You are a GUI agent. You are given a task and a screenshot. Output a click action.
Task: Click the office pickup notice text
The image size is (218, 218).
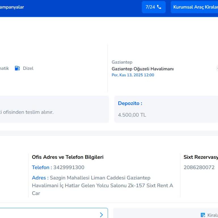27,112
